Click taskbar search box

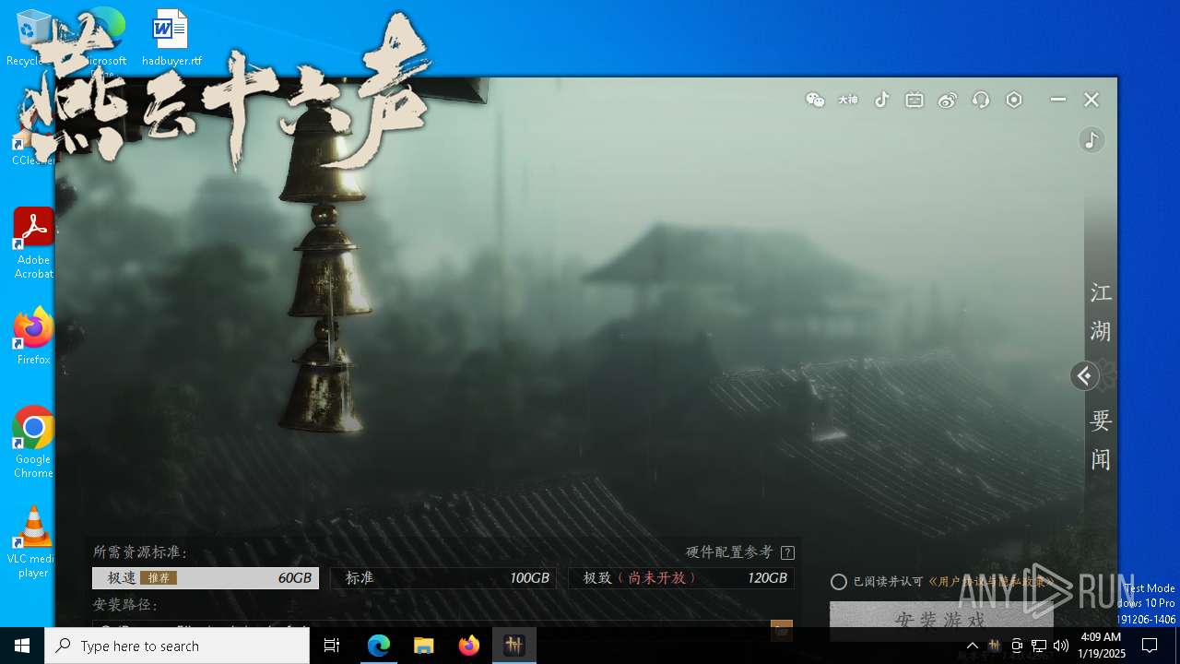(x=177, y=646)
